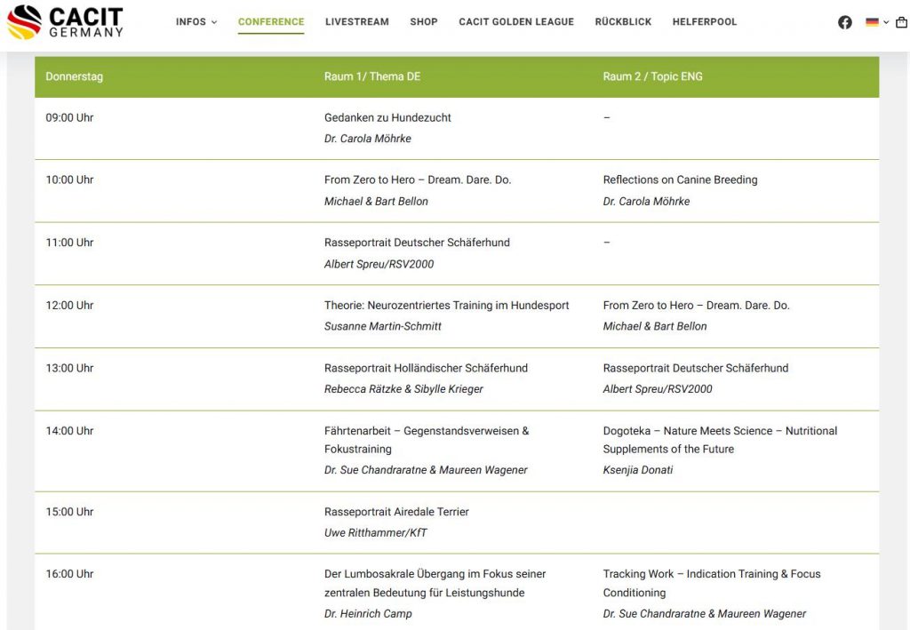Image resolution: width=910 pixels, height=630 pixels.
Task: Open the CONFERENCE menu item
Action: (271, 22)
